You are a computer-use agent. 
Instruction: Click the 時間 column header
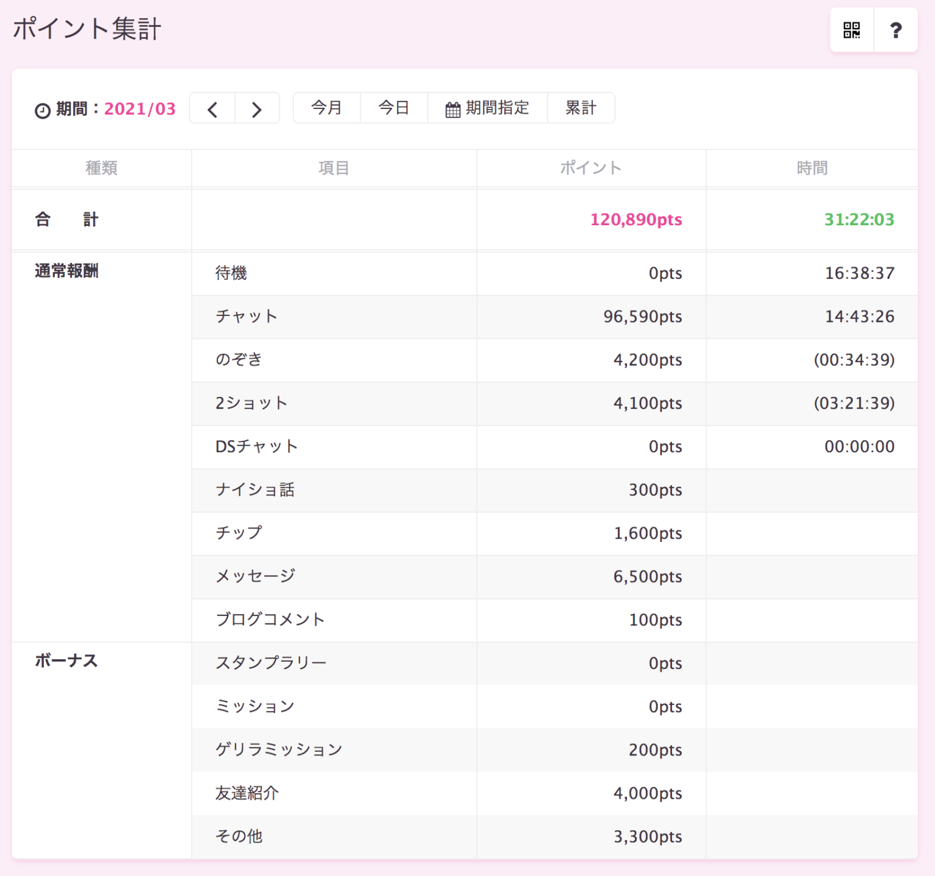pyautogui.click(x=812, y=168)
